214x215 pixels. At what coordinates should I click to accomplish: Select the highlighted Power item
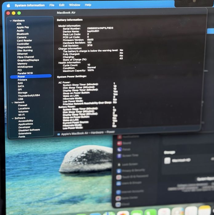pyautogui.click(x=31, y=77)
